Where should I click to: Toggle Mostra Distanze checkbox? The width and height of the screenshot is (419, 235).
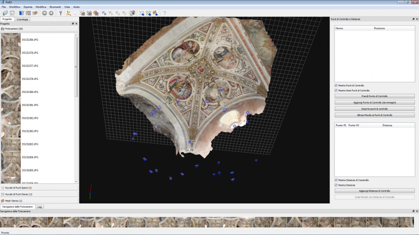[336, 185]
